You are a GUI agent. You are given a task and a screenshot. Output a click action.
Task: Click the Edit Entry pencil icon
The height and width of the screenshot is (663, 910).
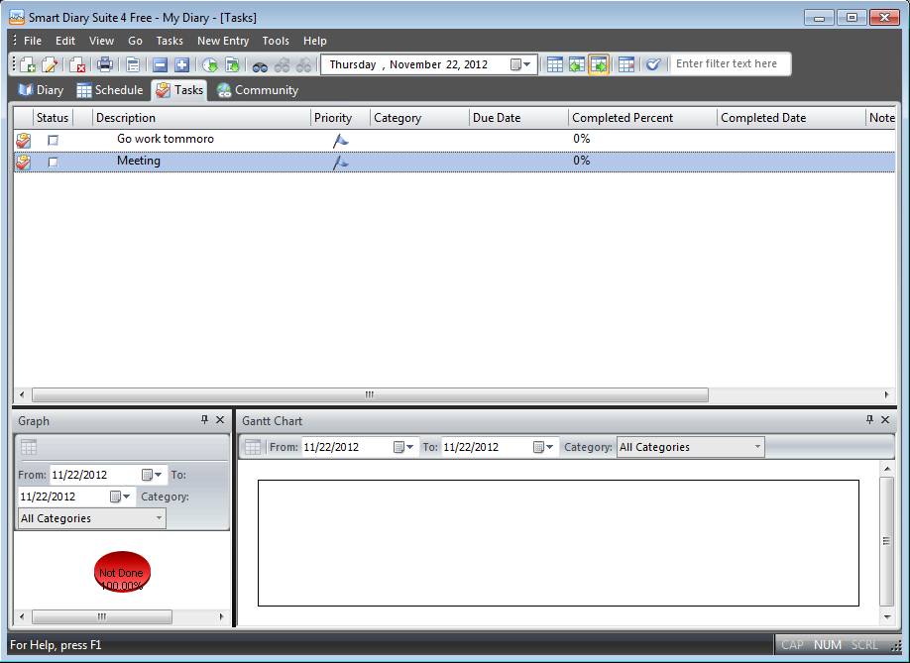[x=50, y=64]
